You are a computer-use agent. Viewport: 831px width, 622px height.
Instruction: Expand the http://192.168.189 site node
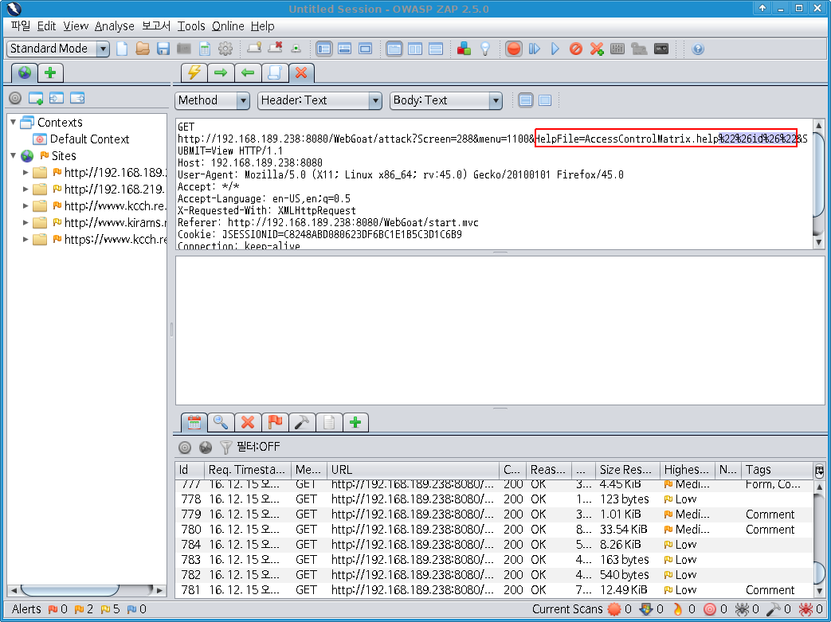pos(25,172)
